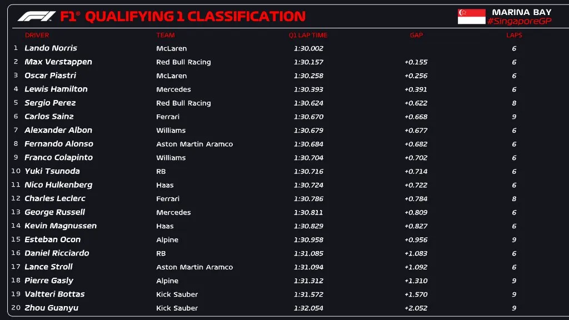Click Lewis Hamilton's Mercedes team label
Screen dimensions: 569x320
[173, 89]
